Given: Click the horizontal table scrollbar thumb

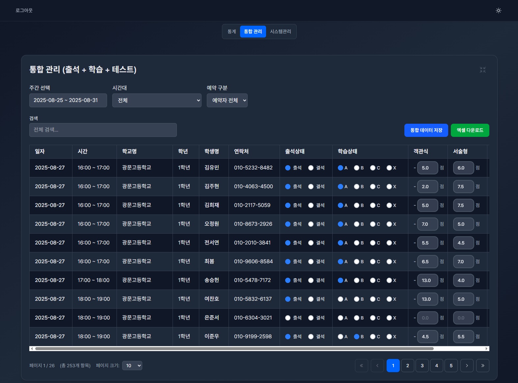Looking at the screenshot, I should (234, 348).
